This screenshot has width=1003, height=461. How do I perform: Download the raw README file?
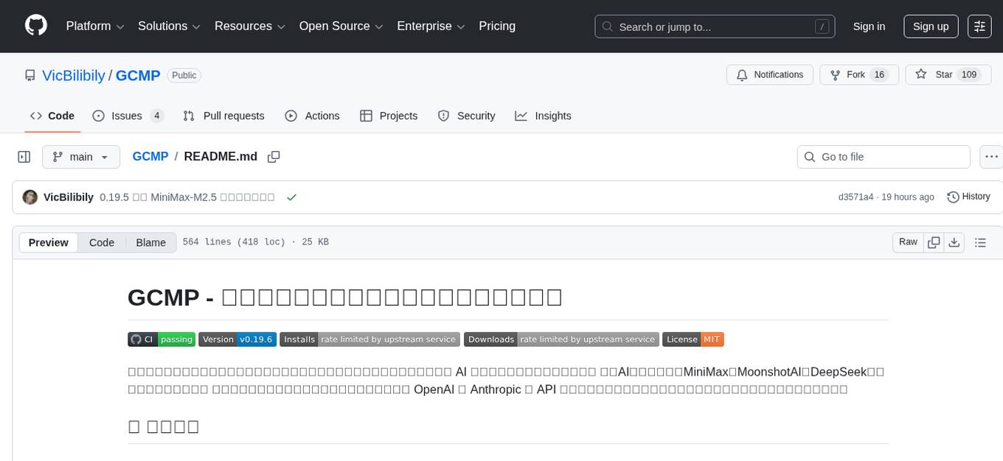click(x=954, y=242)
